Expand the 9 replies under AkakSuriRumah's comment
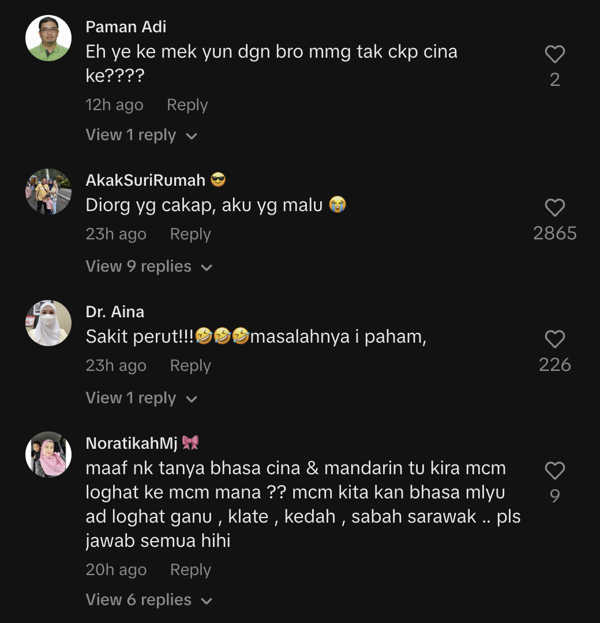600x623 pixels. pos(149,267)
